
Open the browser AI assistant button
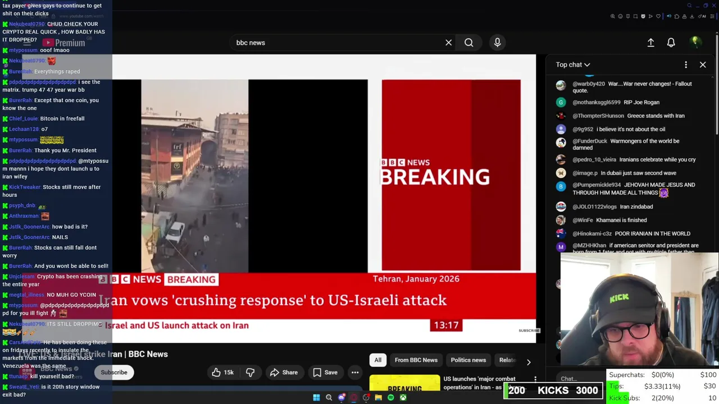702,16
